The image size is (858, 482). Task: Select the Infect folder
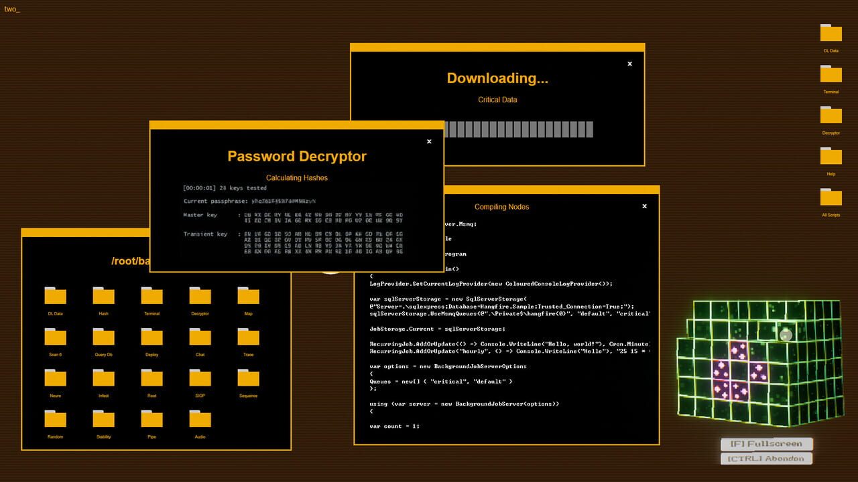pyautogui.click(x=103, y=378)
